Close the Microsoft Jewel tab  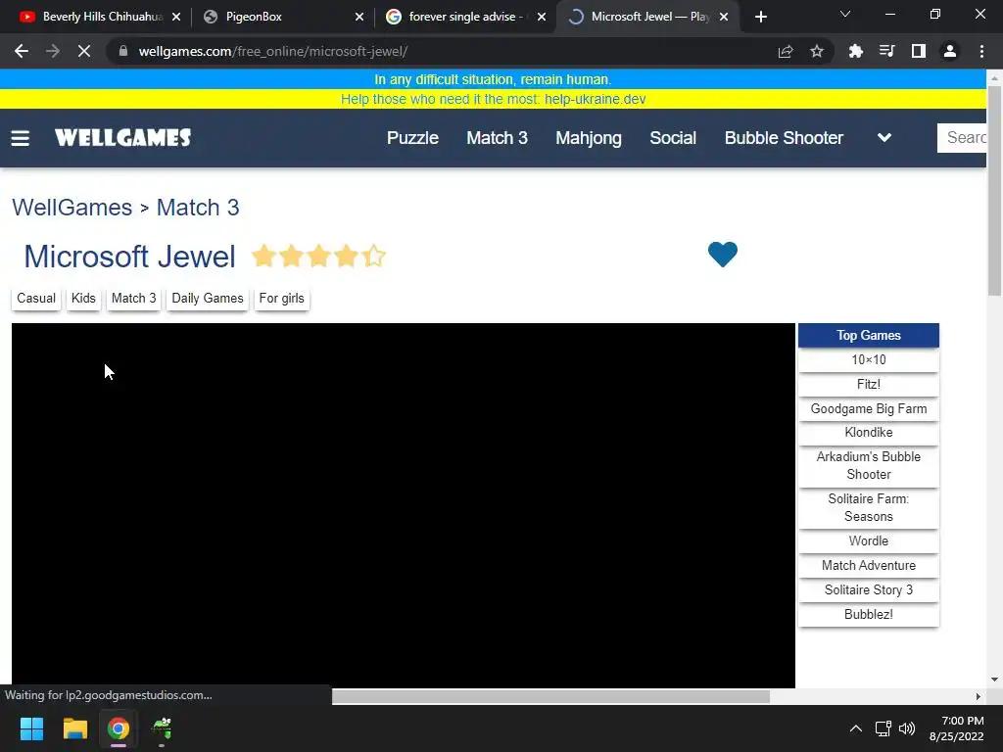click(724, 17)
